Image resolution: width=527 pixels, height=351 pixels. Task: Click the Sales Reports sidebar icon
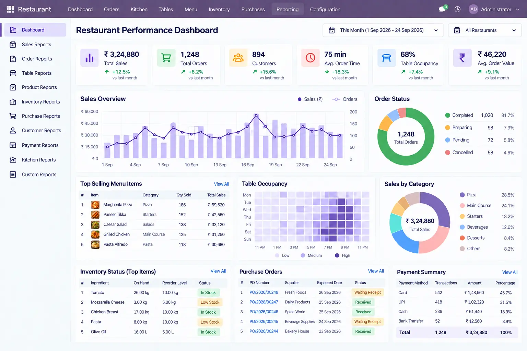pyautogui.click(x=13, y=45)
